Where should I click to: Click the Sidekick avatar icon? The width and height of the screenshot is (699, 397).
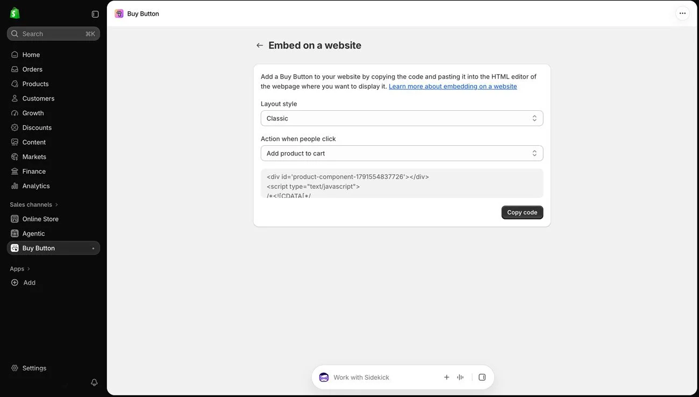(x=324, y=377)
